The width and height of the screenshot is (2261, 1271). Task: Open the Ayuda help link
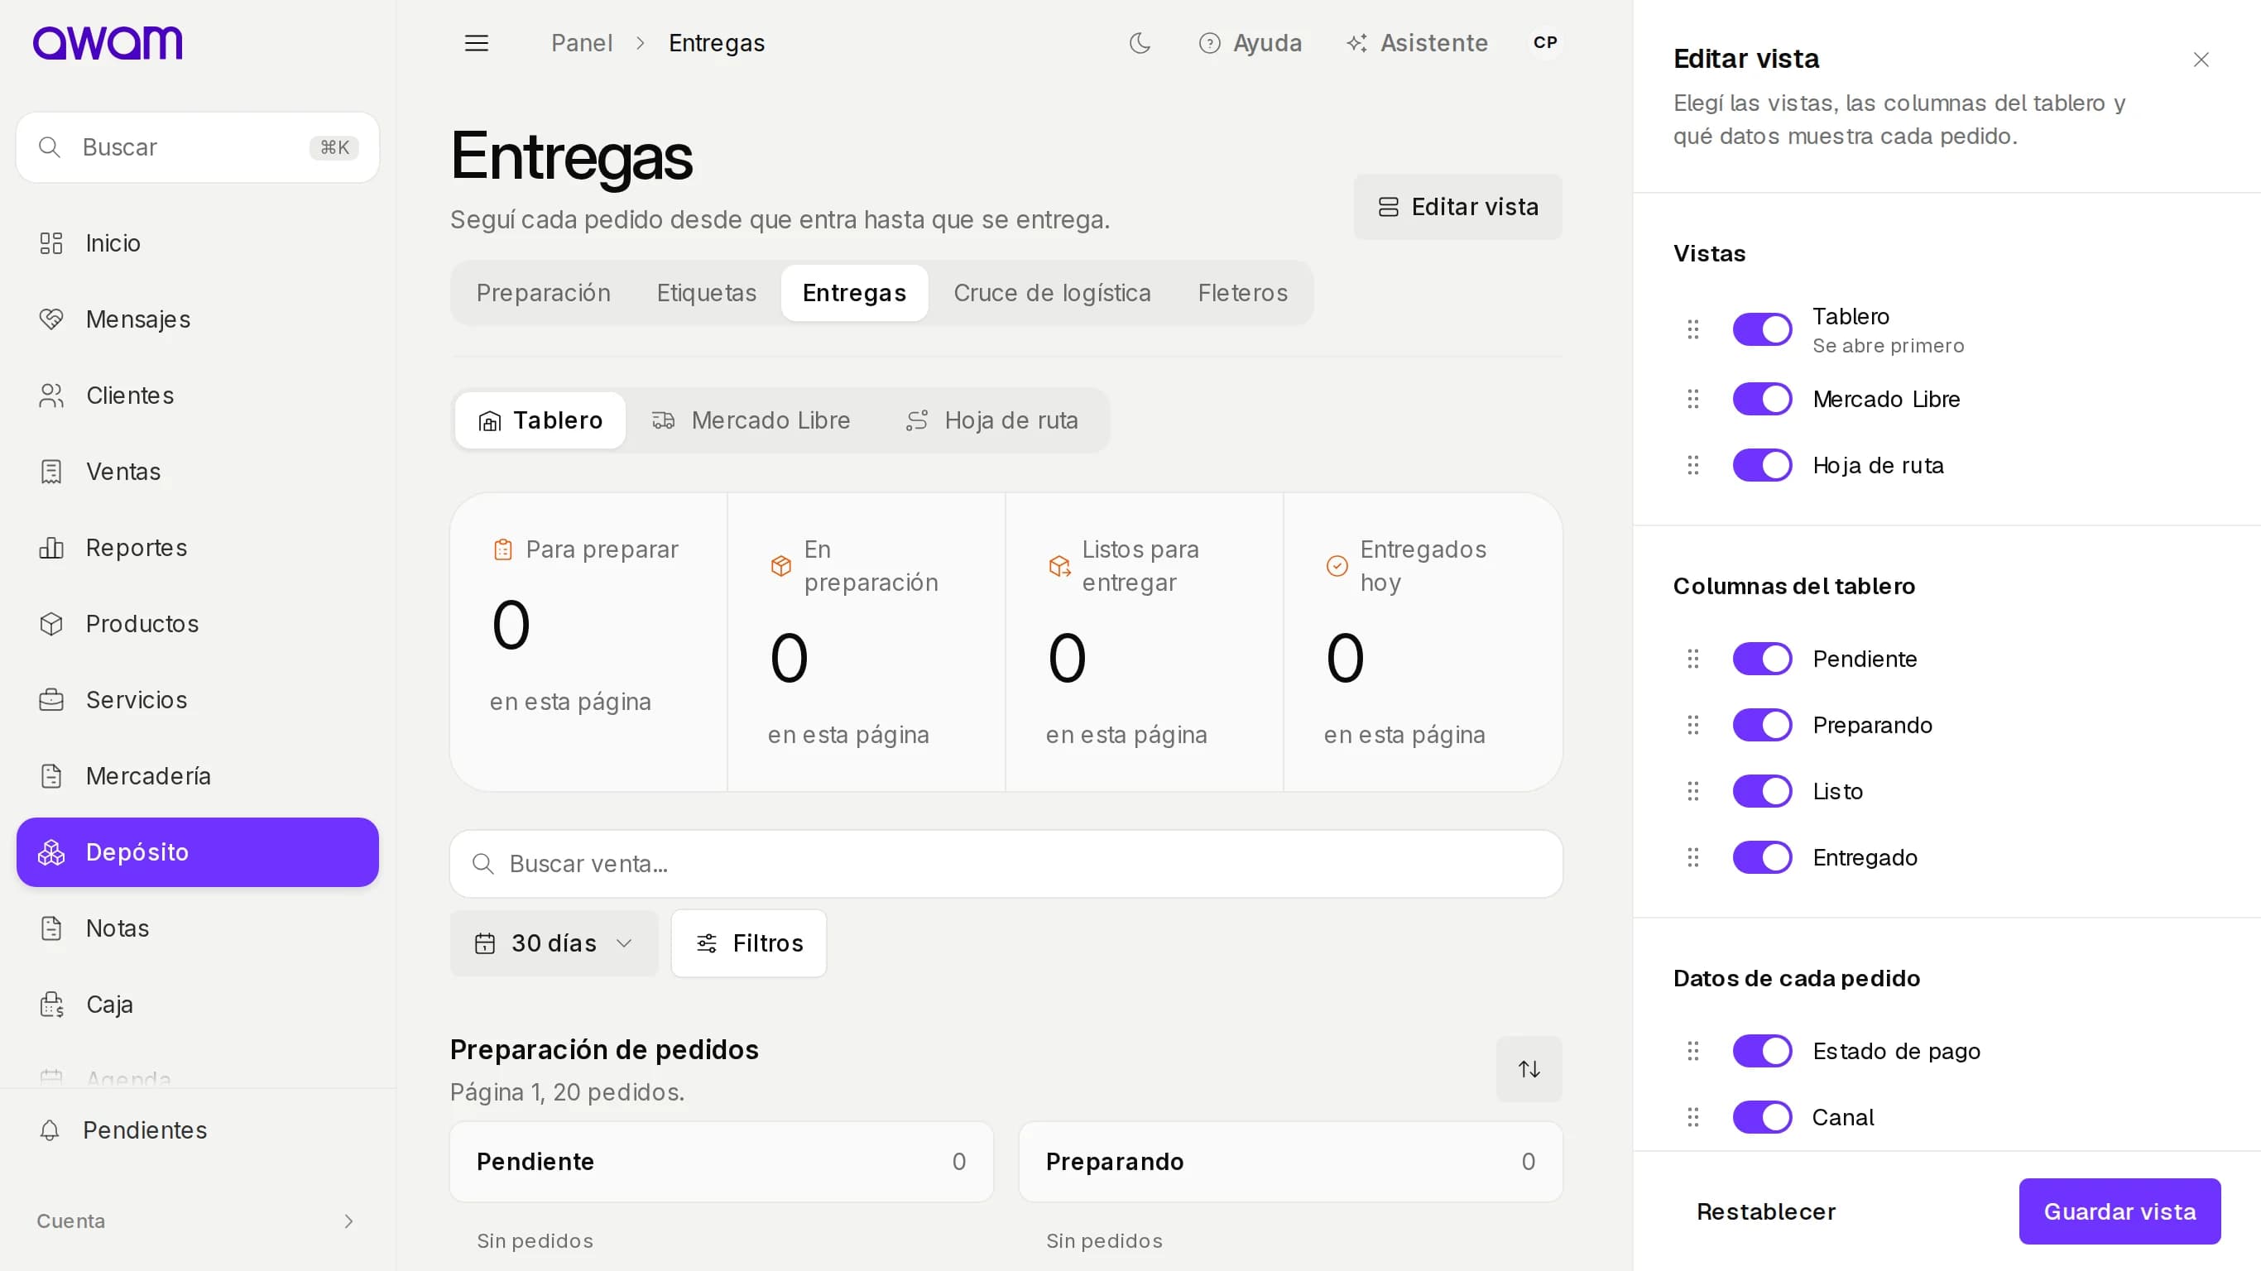pos(1250,43)
